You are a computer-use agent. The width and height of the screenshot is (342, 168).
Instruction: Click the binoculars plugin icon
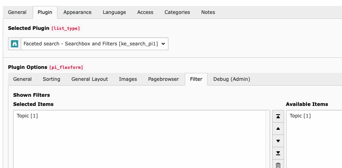click(x=14, y=44)
